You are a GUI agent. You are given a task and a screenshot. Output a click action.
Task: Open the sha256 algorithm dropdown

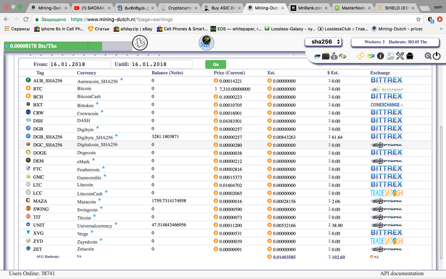323,42
